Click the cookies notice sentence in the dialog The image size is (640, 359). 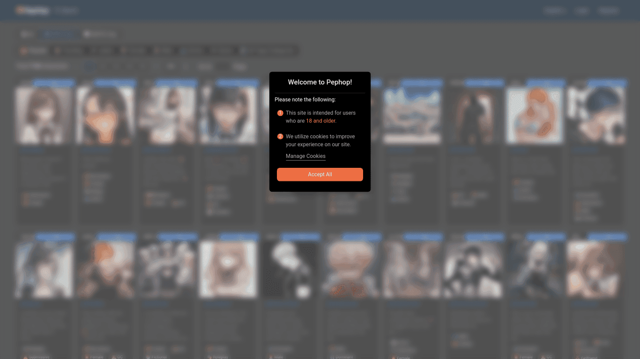tap(320, 140)
